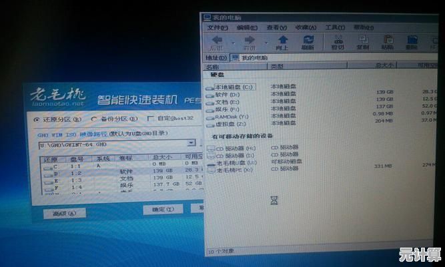
Task: Click the Copy (复制) toolbar icon
Action: pos(363,39)
